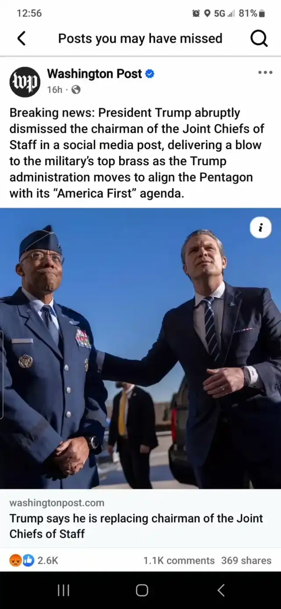This screenshot has height=609, width=281.
Task: Open the Washington Post profile picture
Action: coord(25,82)
